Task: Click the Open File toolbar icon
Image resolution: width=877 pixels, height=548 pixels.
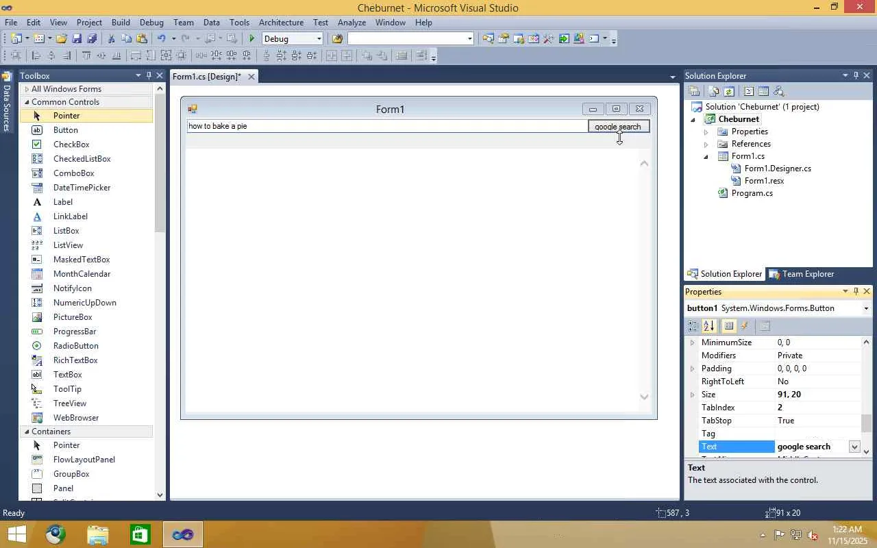Action: 62,39
